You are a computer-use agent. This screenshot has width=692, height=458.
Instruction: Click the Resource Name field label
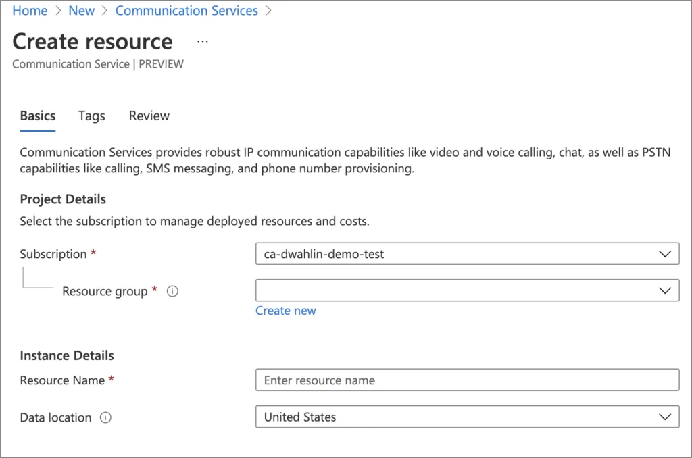(62, 380)
